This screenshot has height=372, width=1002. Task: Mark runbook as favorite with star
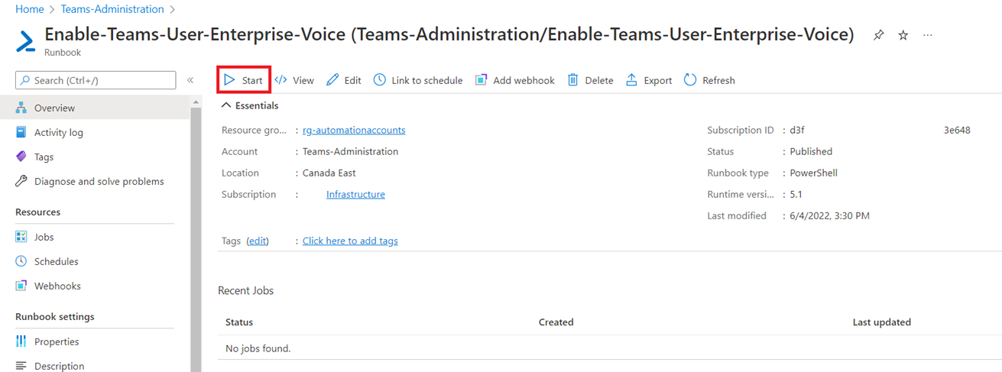903,35
